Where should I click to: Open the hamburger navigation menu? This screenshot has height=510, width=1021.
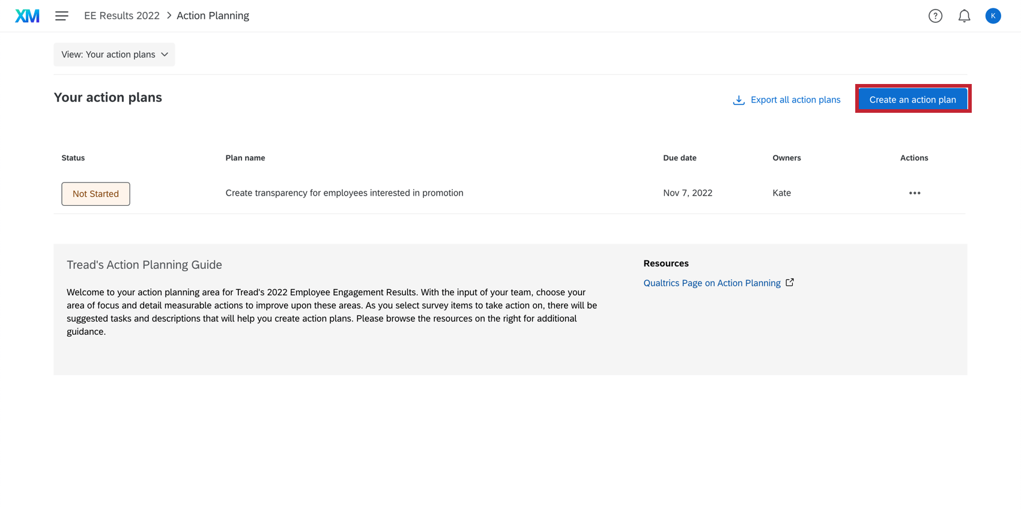point(61,16)
